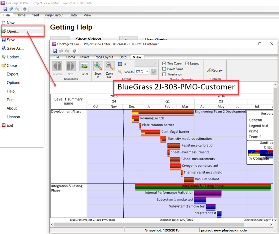
Task: Select the Zoom Out magnifier tool
Action: tap(109, 66)
